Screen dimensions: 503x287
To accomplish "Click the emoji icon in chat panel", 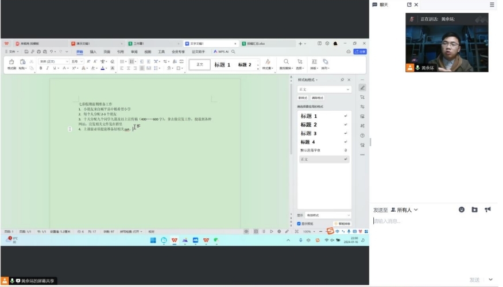I will [x=462, y=210].
